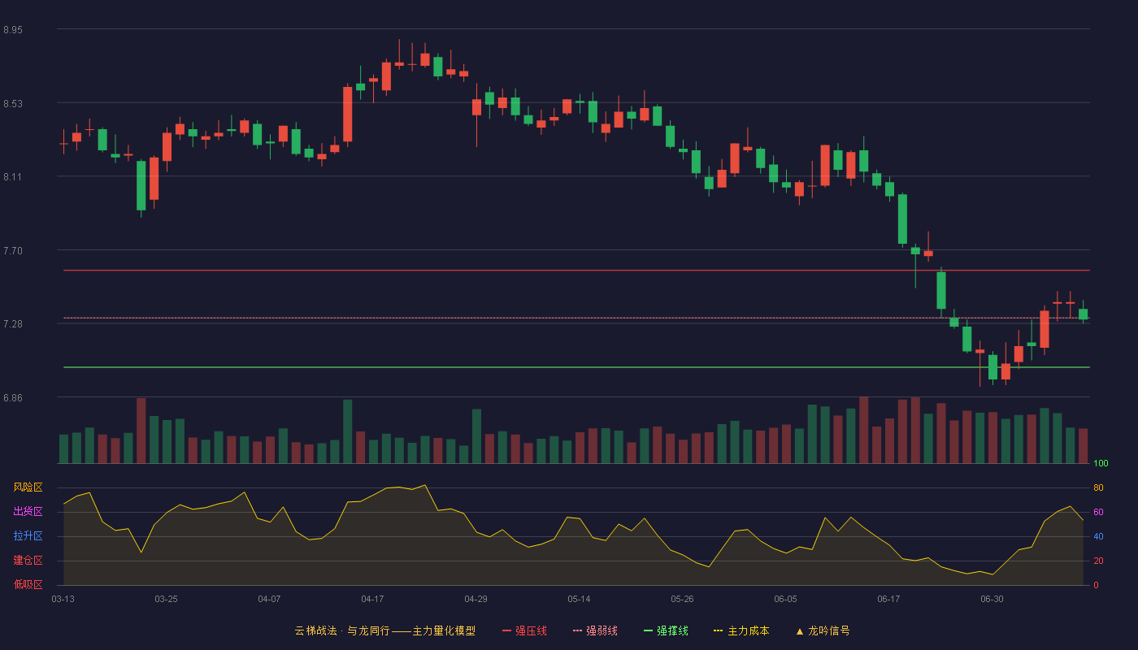Click the 05-14 date axis label

579,599
